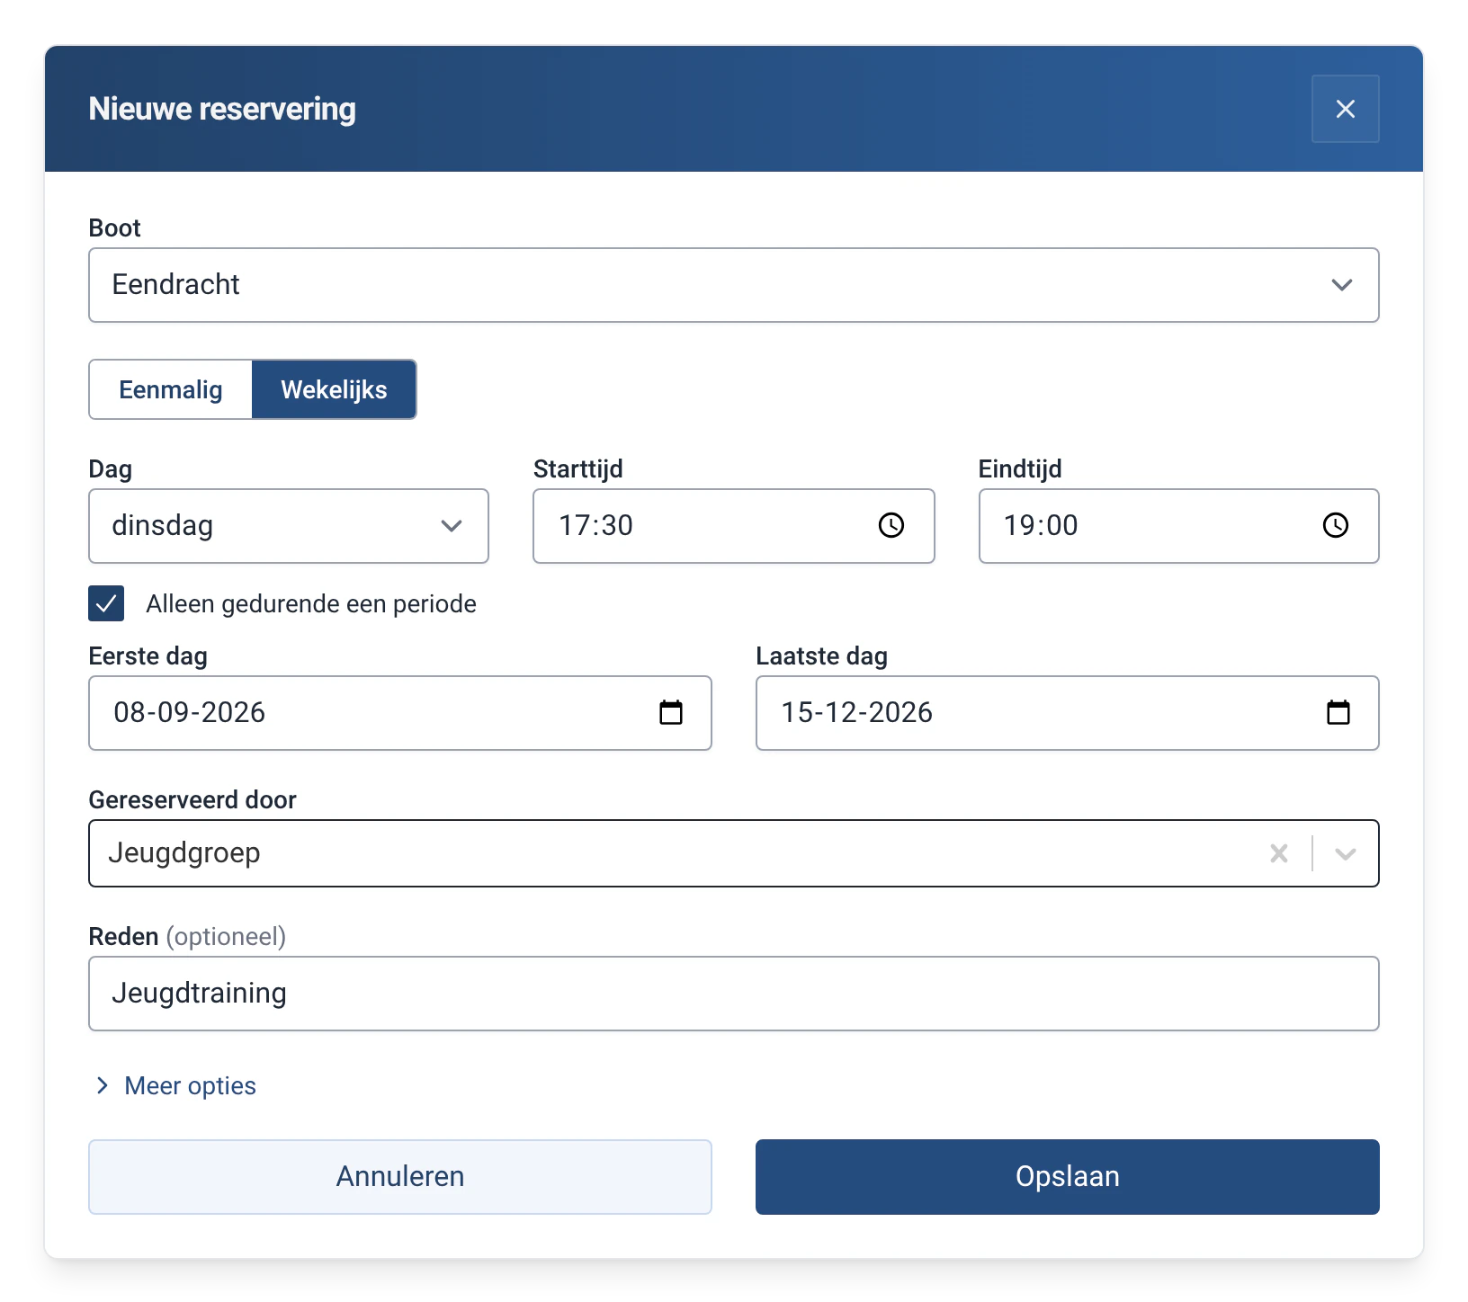Expand the Meer opties section
Image resolution: width=1468 pixels, height=1302 pixels.
(175, 1086)
